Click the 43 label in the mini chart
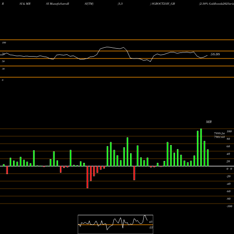 (x=151, y=222)
